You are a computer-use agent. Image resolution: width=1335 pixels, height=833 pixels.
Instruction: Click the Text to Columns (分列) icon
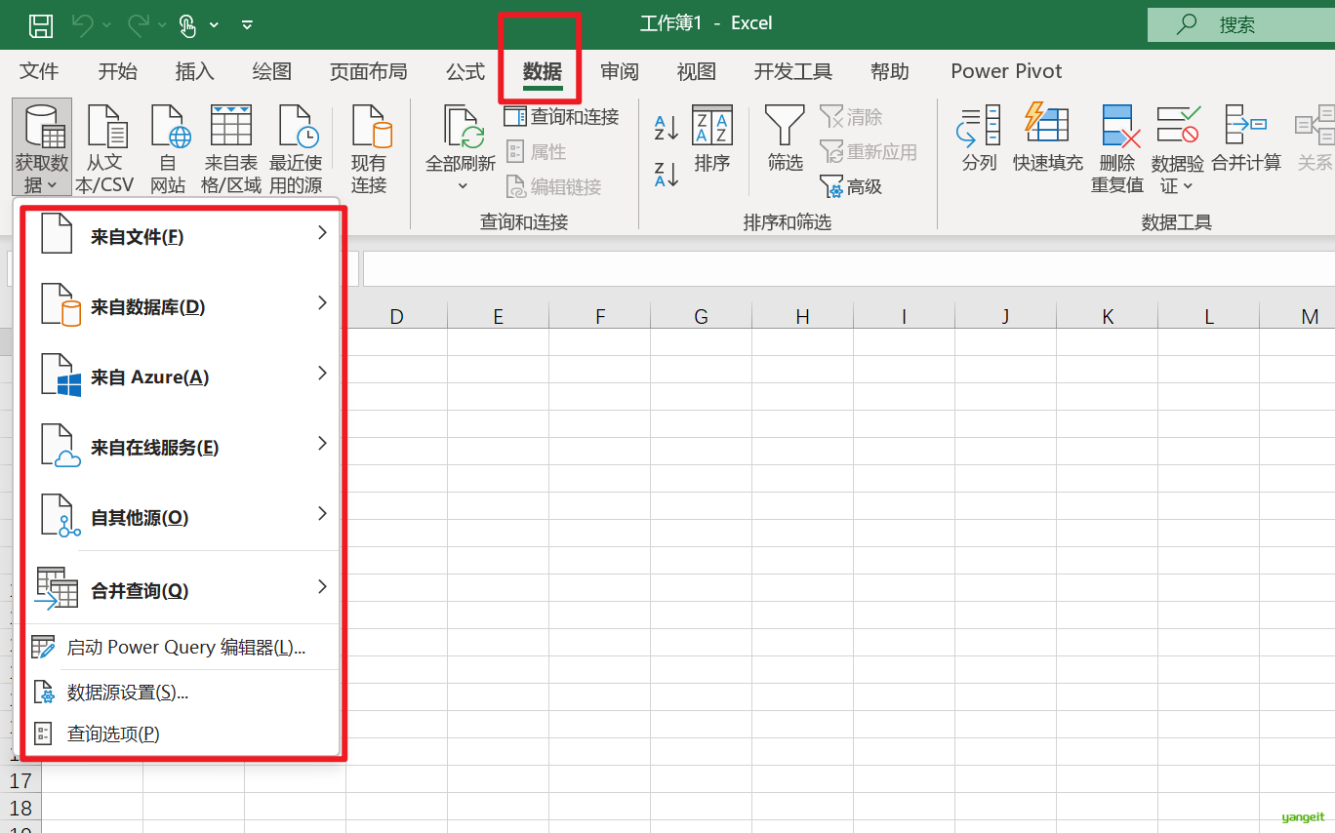coord(979,127)
